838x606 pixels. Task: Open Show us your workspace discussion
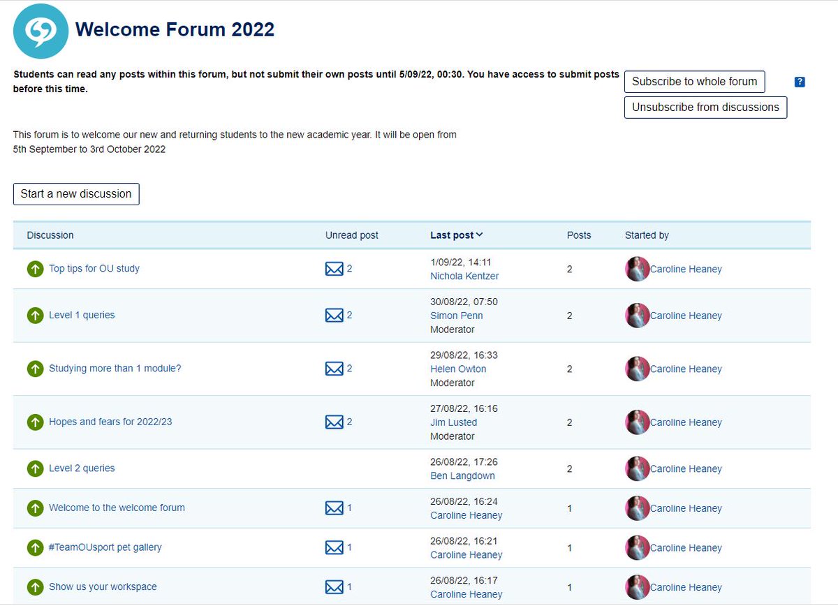103,587
